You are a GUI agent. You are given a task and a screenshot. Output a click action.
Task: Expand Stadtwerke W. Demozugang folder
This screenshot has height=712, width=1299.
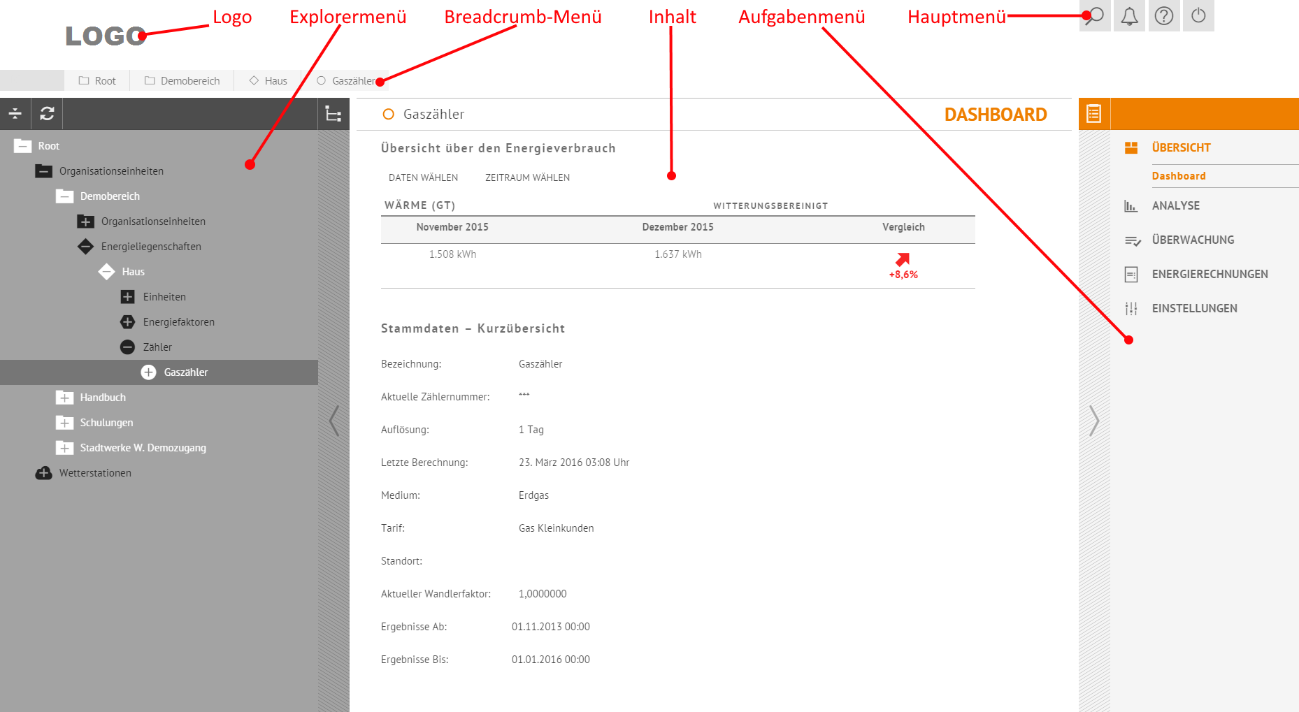pyautogui.click(x=65, y=448)
